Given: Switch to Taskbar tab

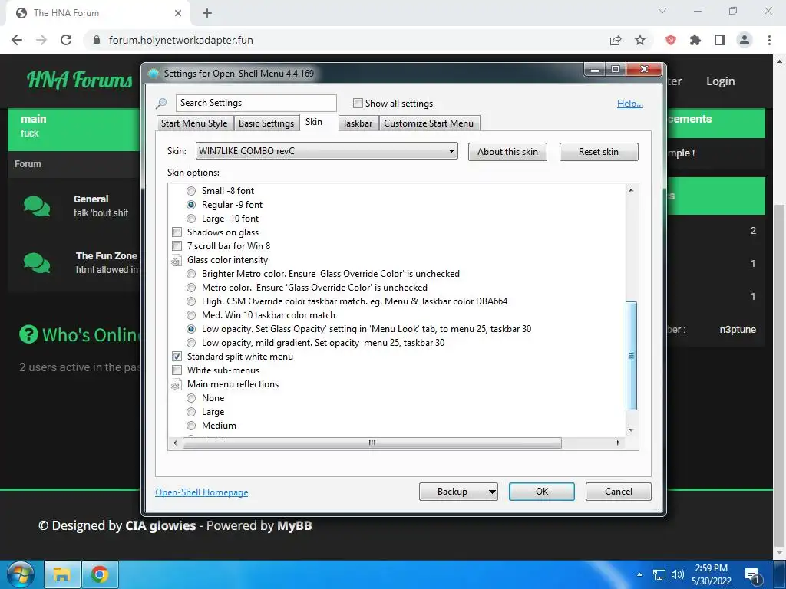Looking at the screenshot, I should point(358,123).
